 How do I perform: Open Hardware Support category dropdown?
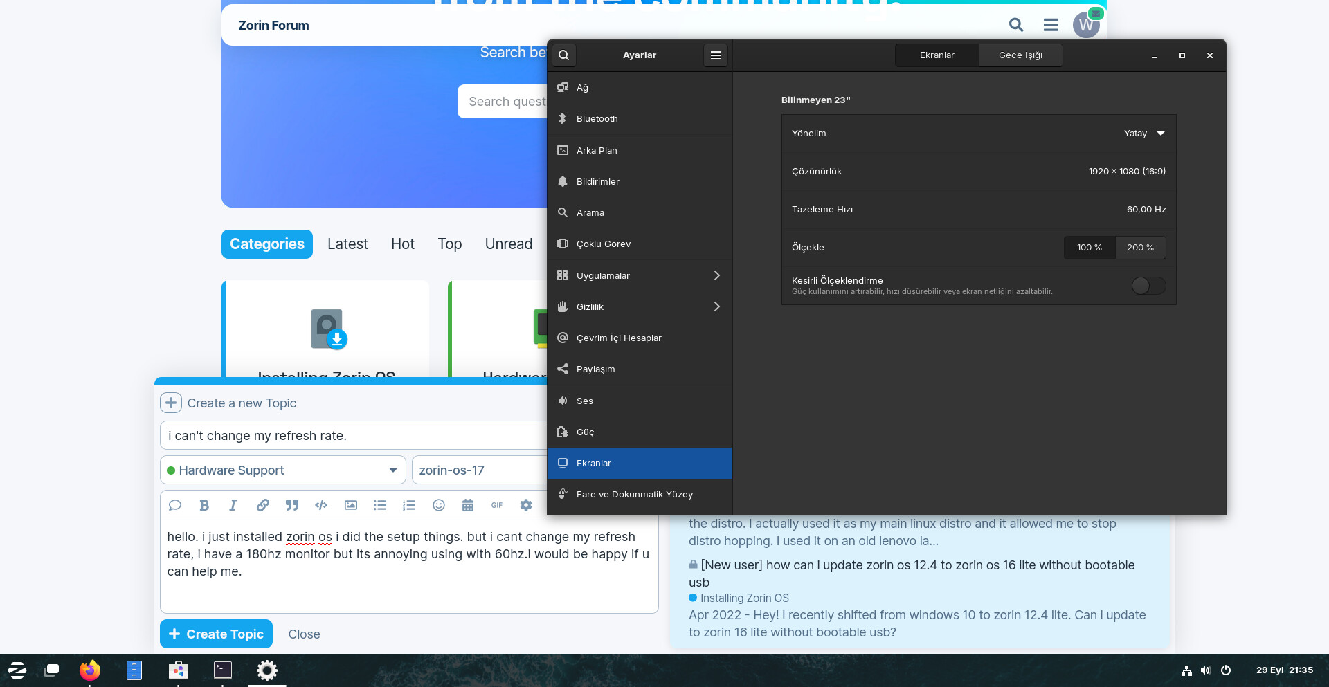[283, 470]
